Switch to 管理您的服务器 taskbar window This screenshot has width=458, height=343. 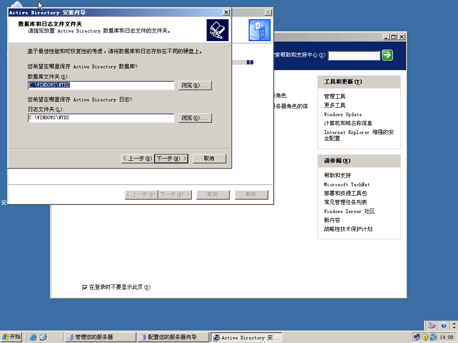(x=100, y=337)
